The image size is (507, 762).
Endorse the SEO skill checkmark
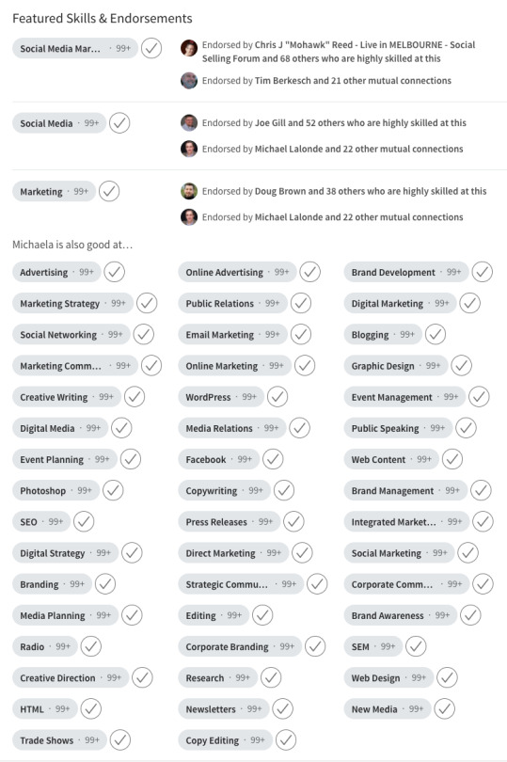click(84, 521)
